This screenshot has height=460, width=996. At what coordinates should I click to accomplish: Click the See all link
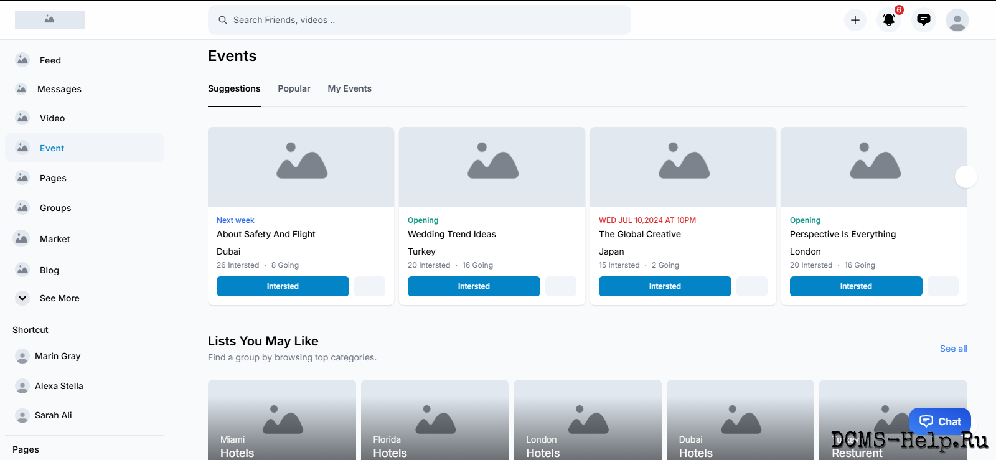pyautogui.click(x=953, y=349)
